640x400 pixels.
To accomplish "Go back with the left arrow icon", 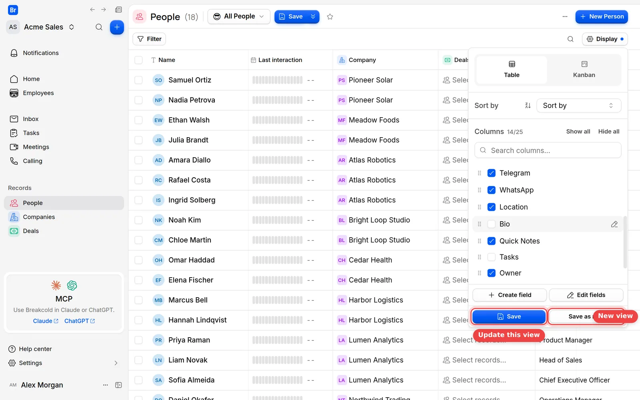I will [x=92, y=10].
